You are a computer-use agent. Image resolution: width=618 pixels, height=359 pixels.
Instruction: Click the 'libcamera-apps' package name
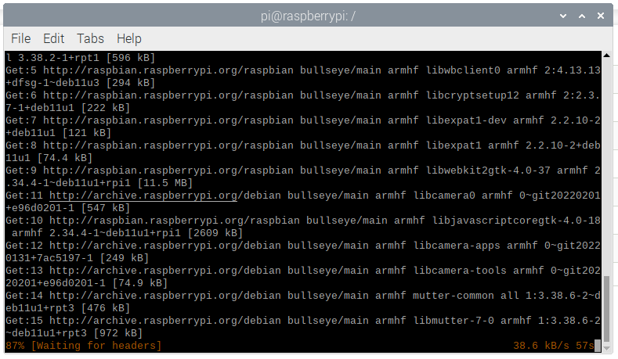pyautogui.click(x=457, y=246)
